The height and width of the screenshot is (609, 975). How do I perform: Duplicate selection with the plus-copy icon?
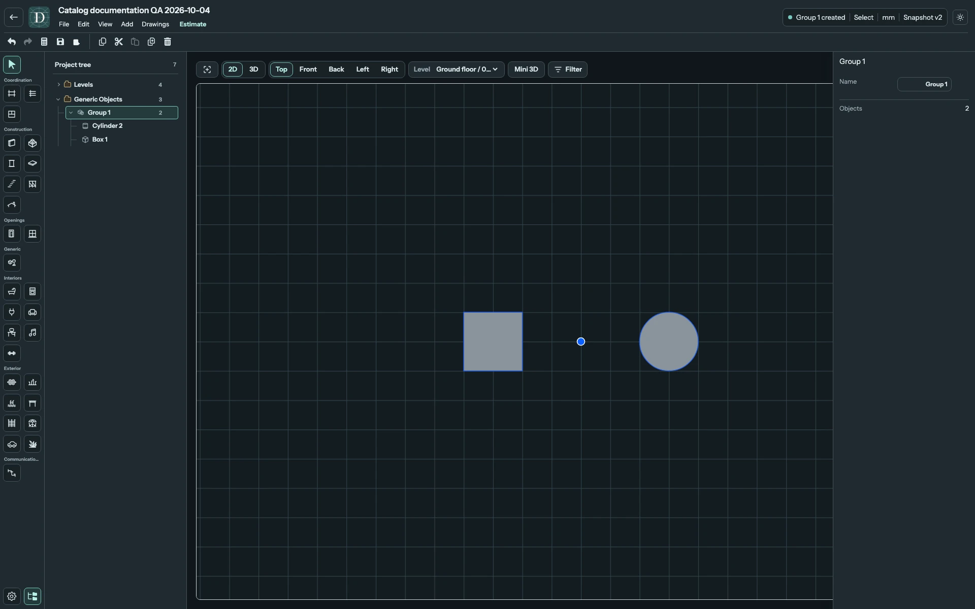point(151,42)
